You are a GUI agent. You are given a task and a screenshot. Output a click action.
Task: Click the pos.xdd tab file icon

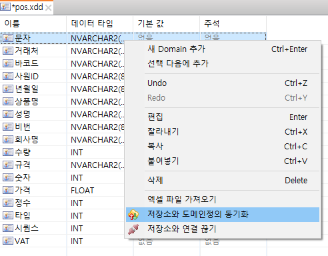click(5, 7)
